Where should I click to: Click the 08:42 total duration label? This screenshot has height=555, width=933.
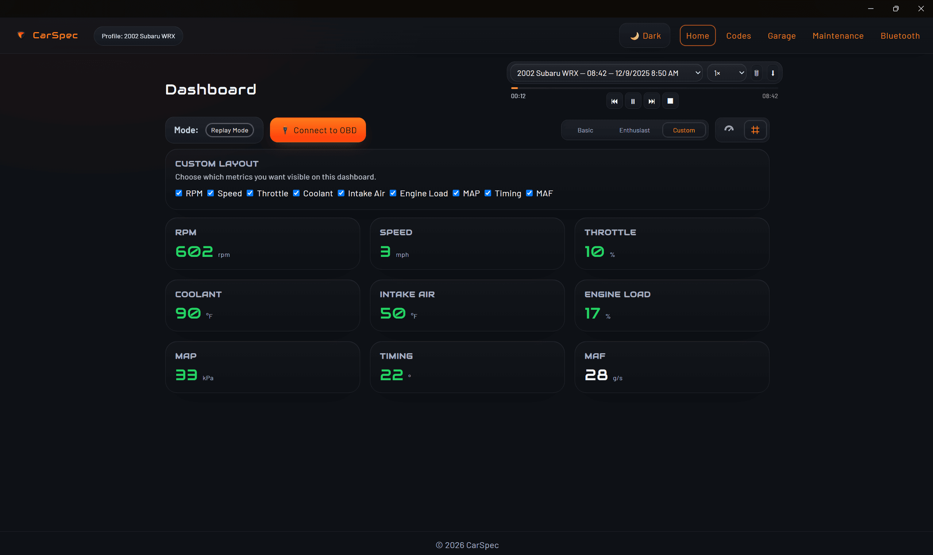tap(770, 96)
